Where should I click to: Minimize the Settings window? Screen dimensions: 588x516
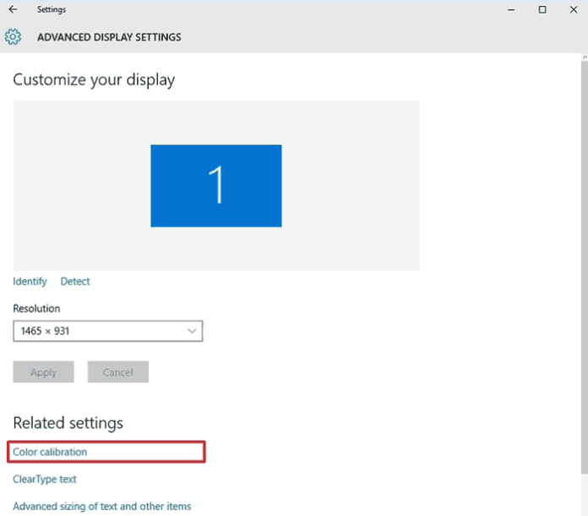click(x=511, y=10)
